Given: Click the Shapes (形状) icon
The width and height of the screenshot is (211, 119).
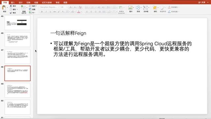Looking at the screenshot, I should [x=138, y=8].
